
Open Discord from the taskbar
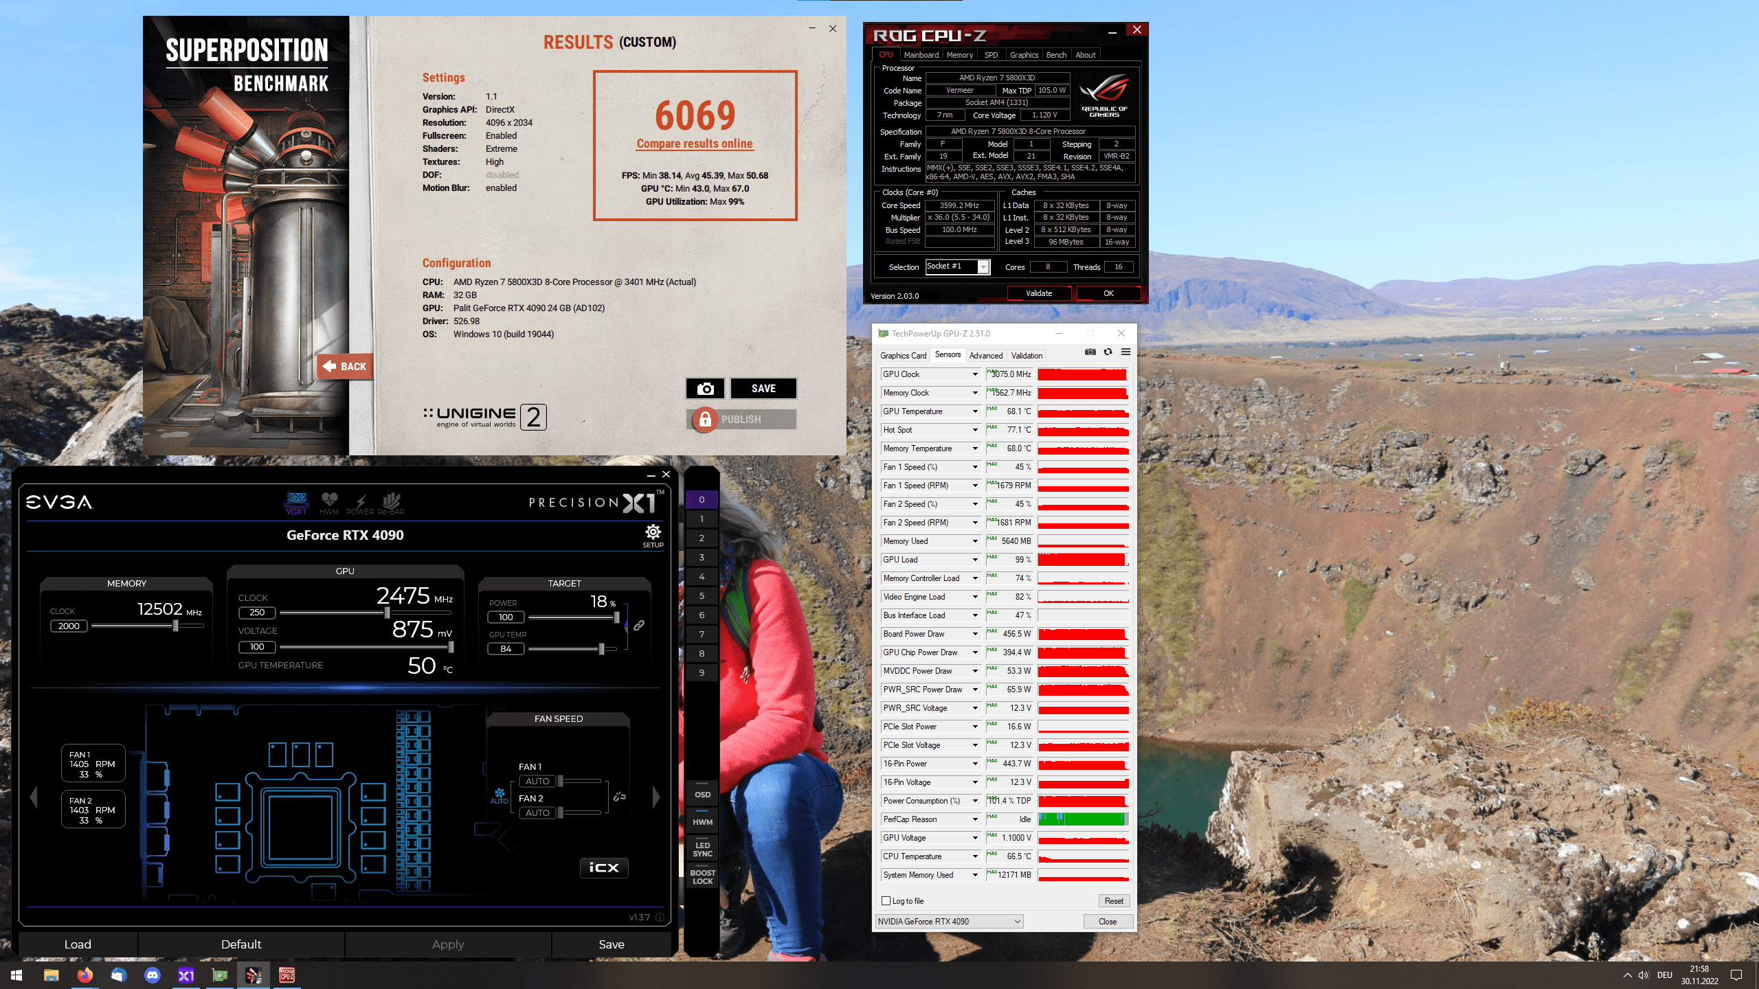[153, 975]
